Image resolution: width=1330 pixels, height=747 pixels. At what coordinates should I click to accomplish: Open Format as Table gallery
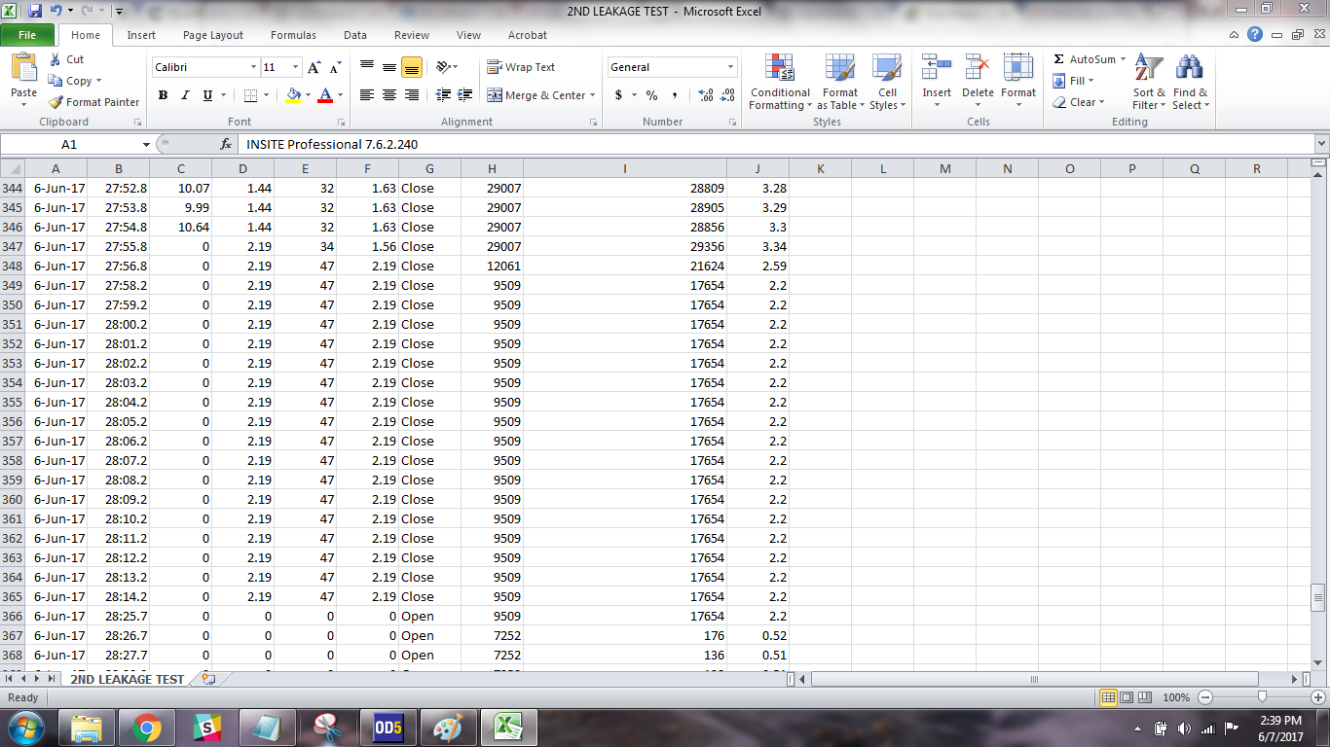pos(839,83)
